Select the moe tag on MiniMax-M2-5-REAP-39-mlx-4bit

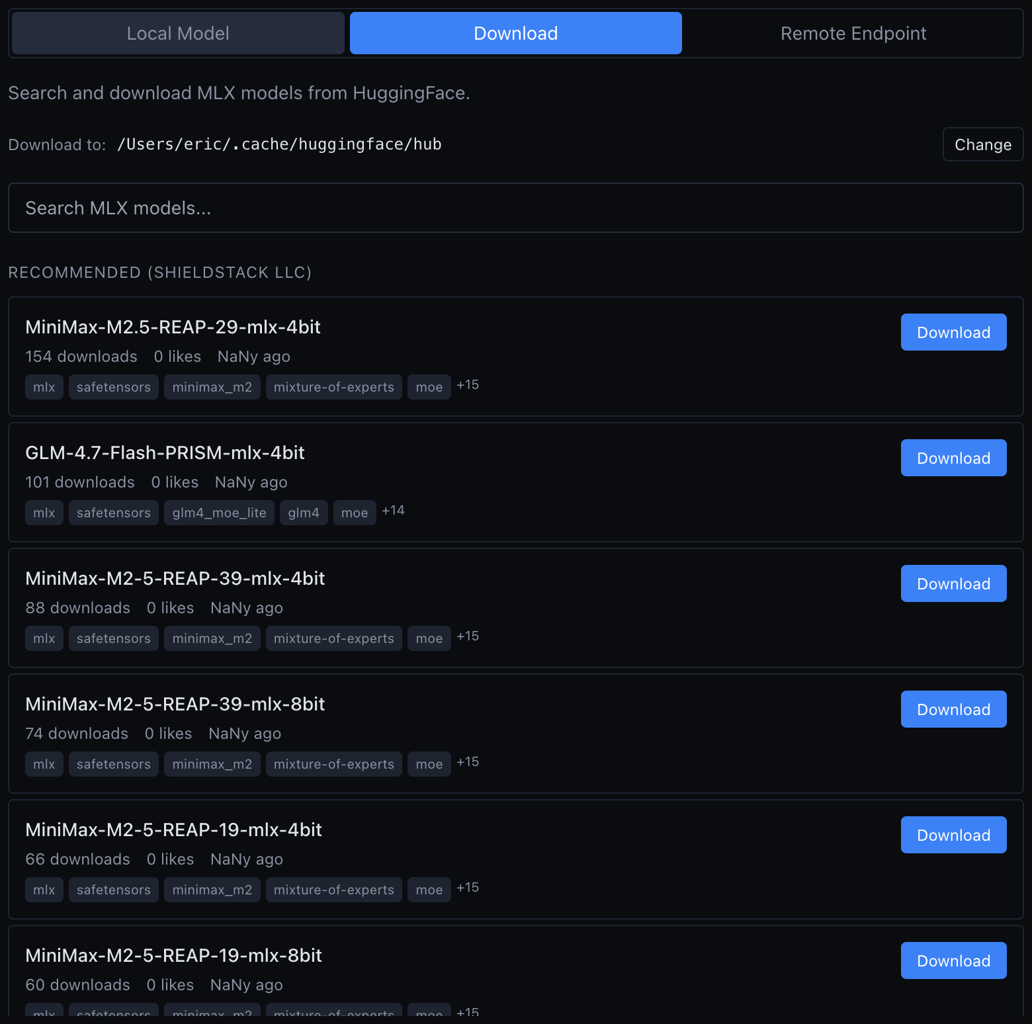[x=429, y=638]
